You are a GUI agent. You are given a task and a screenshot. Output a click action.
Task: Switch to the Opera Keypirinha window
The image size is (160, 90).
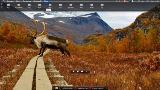tap(82, 88)
